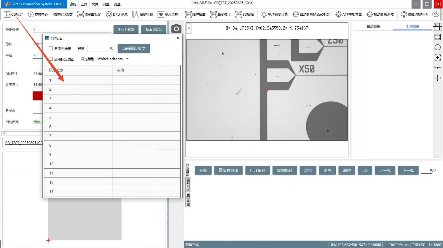Click the red color swatch in left panel
443x248 pixels.
click(38, 96)
